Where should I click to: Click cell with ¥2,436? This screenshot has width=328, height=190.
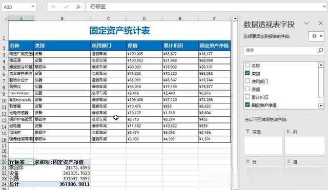point(214,133)
